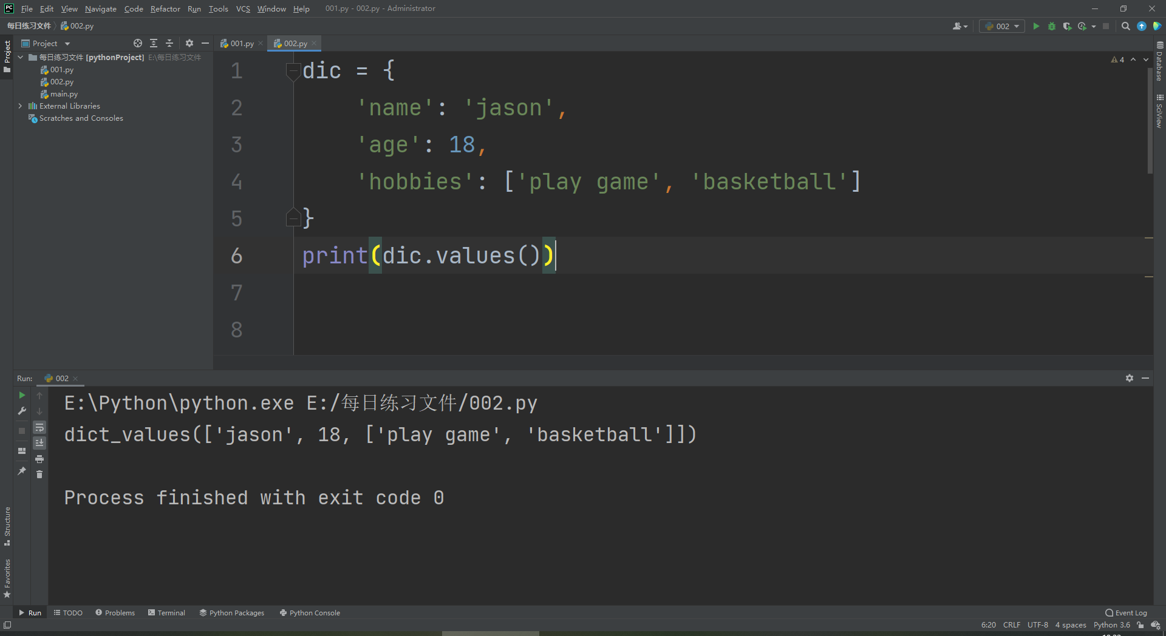The width and height of the screenshot is (1166, 636).
Task: Open the user account dropdown in toolbar
Action: (x=960, y=26)
